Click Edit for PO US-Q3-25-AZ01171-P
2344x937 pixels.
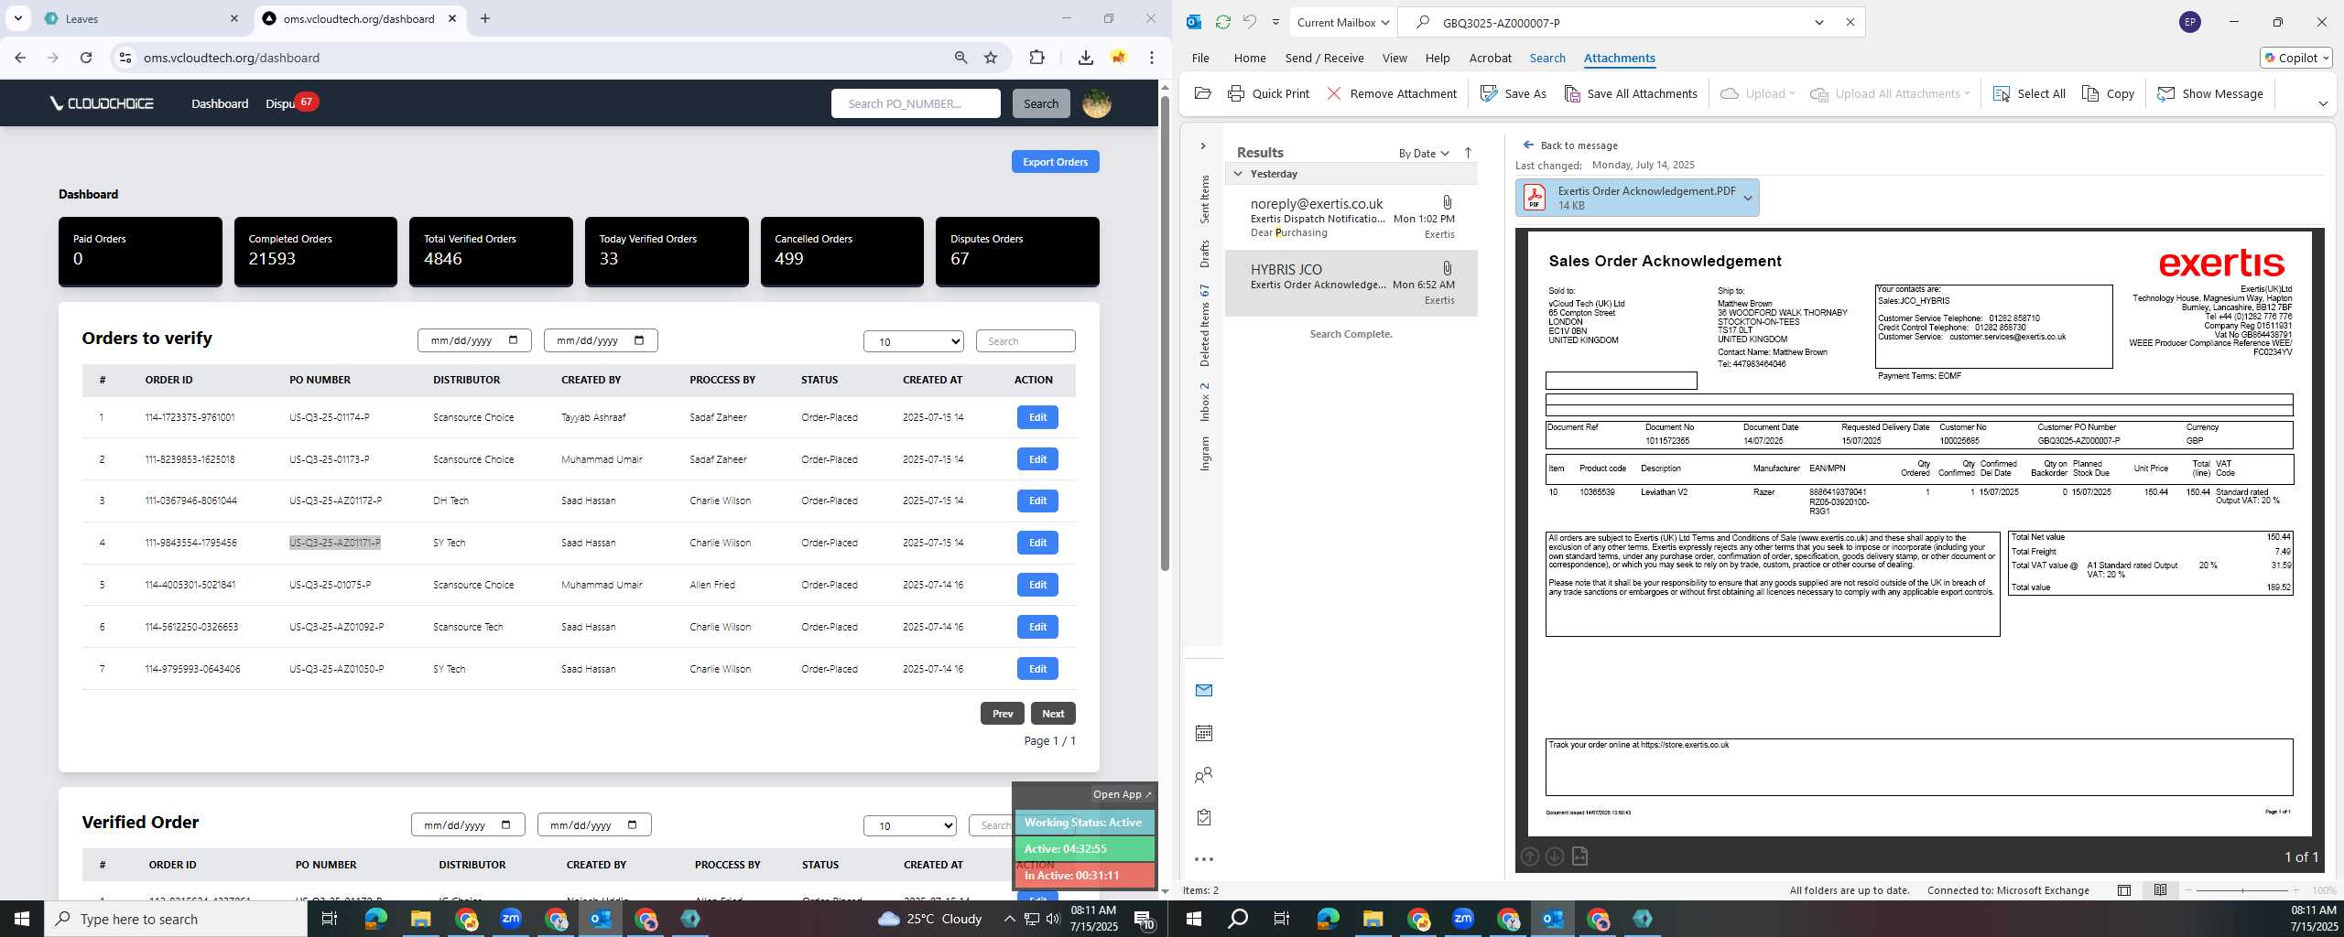1037,543
